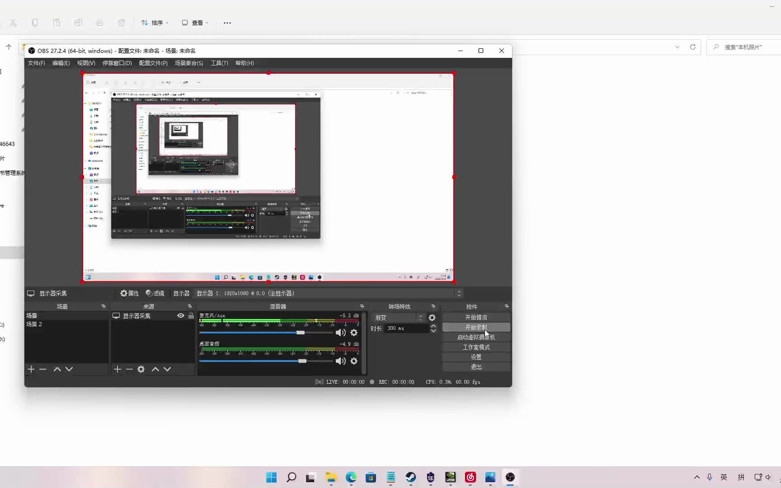
Task: Refresh the File Explorer address bar
Action: click(x=693, y=47)
